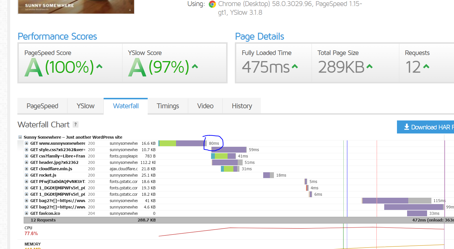The image size is (454, 249).
Task: Expand the GET cloudflare.min.js request row
Action: pos(26,169)
